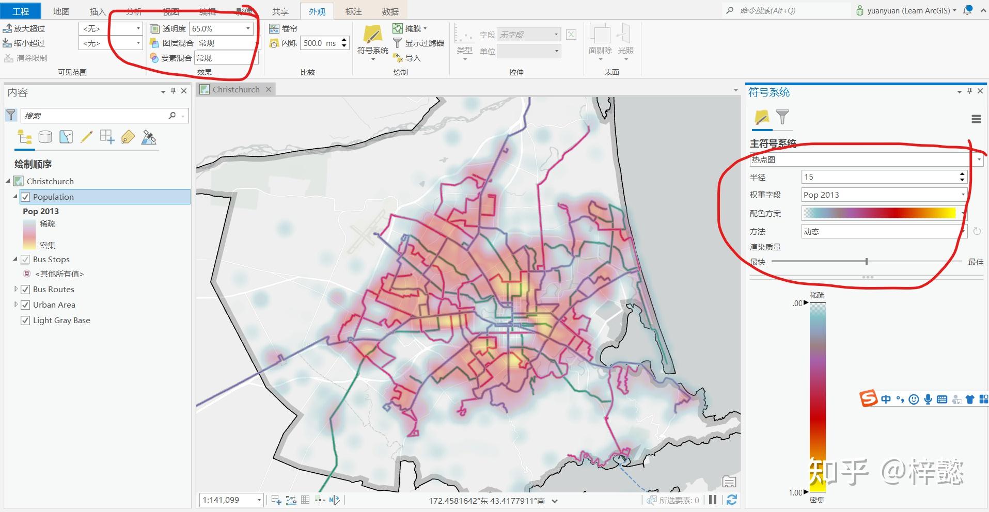Hide the Light Gray Base layer
This screenshot has width=989, height=512.
pos(25,321)
